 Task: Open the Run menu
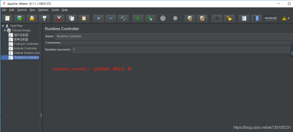click(32, 10)
